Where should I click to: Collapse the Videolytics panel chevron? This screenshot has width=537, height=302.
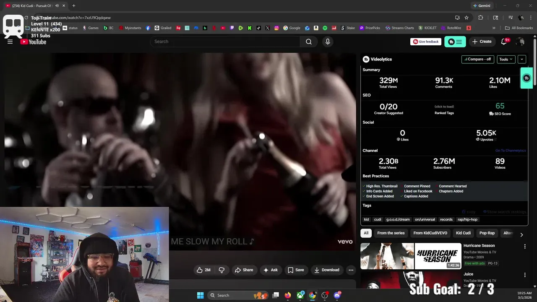[522, 59]
